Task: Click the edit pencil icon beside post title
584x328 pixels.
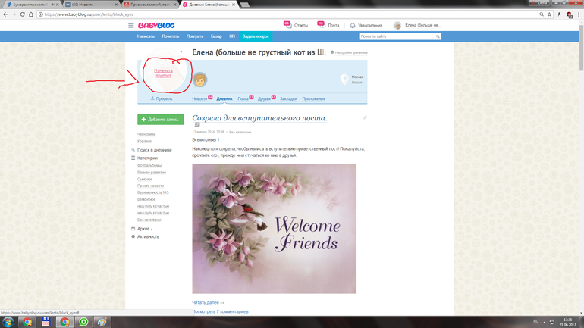Action: [365, 118]
